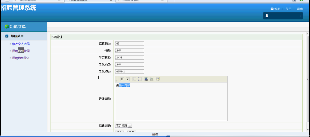
Task: Insert a bulleted list in the editor
Action: coord(140,79)
